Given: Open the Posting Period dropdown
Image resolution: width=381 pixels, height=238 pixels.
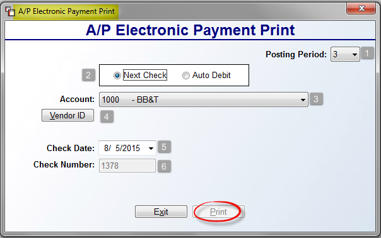Looking at the screenshot, I should click(345, 54).
